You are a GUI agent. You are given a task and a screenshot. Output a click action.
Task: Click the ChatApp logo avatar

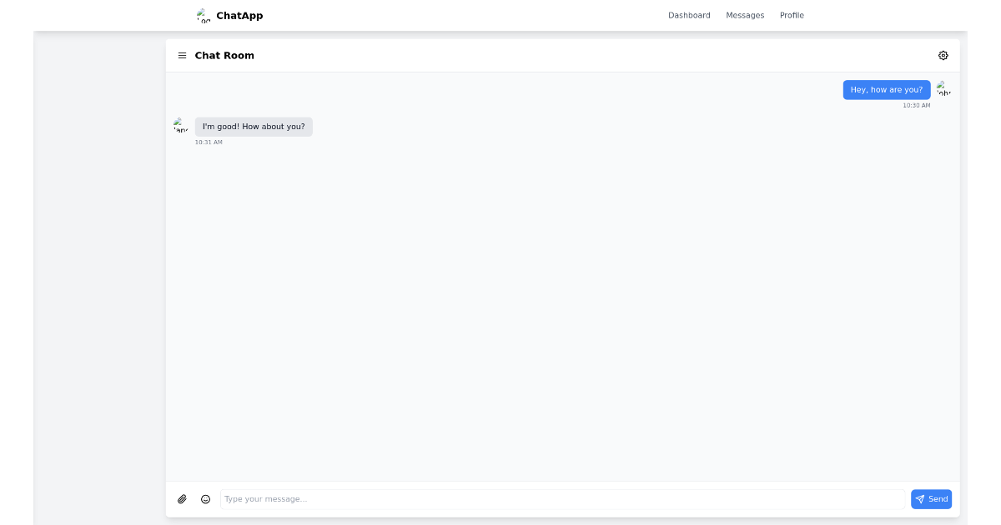(202, 15)
